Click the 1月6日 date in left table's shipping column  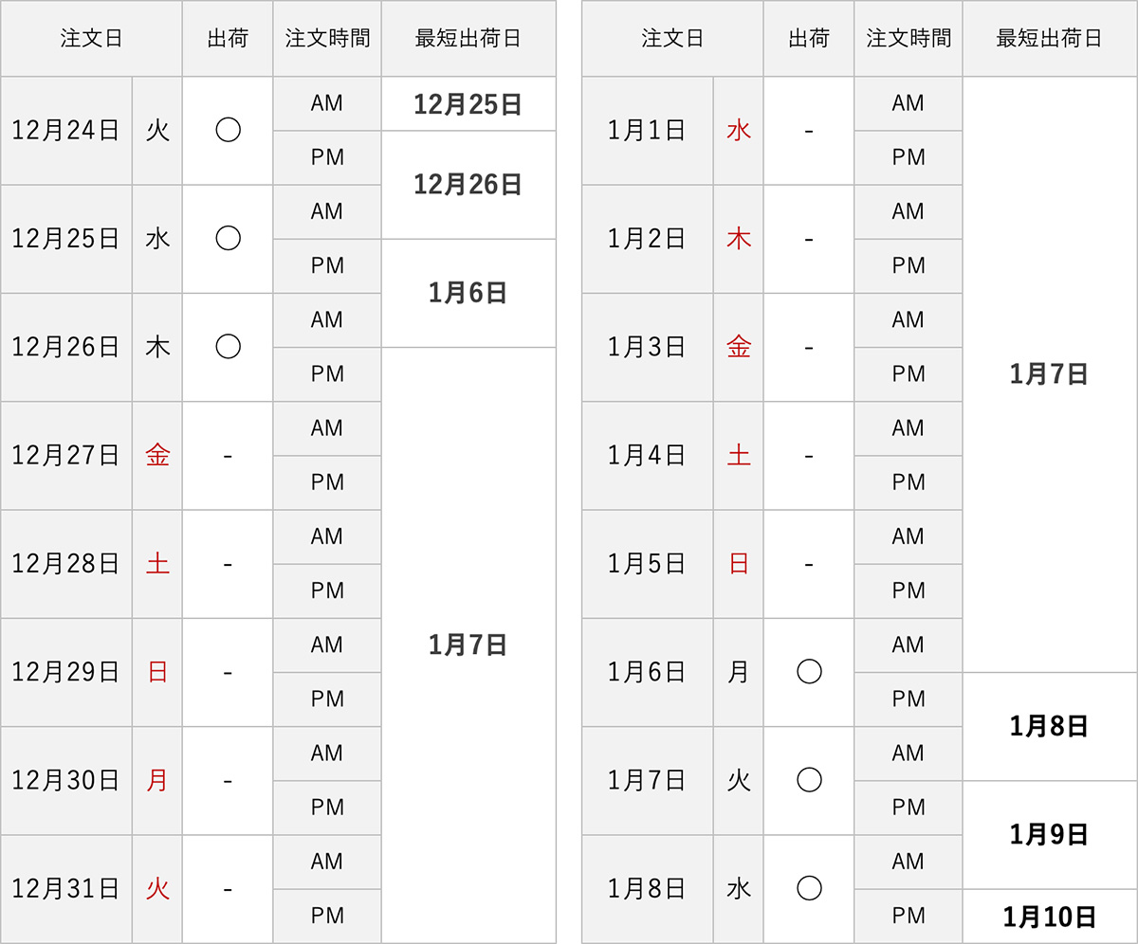point(468,293)
